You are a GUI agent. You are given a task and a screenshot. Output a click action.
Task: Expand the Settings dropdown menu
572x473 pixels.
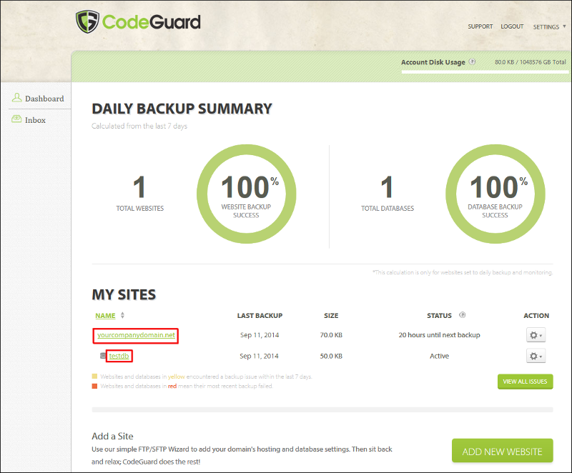tap(548, 26)
